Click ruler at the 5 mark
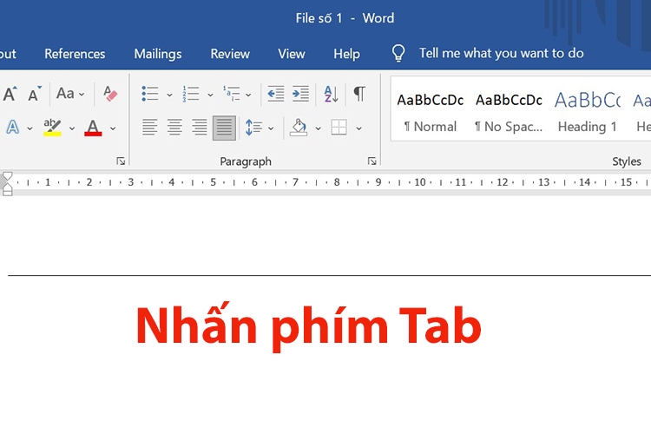This screenshot has height=434, width=651. coord(213,182)
